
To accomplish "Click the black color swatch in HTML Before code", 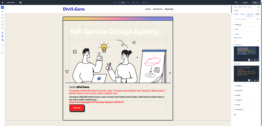I will coord(247,52).
